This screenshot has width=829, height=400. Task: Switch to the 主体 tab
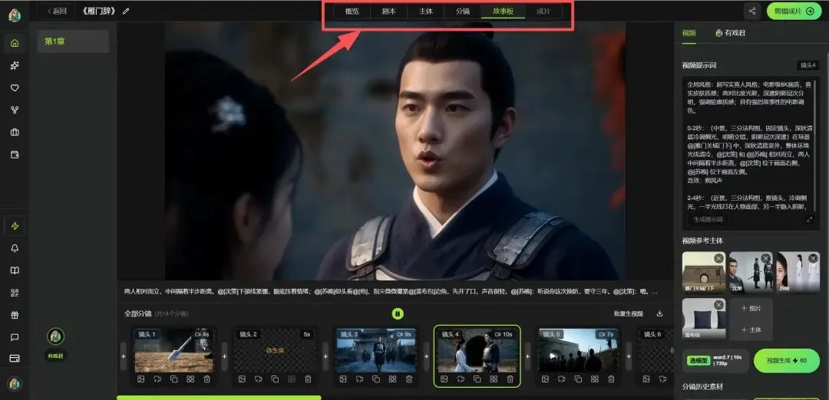(425, 11)
